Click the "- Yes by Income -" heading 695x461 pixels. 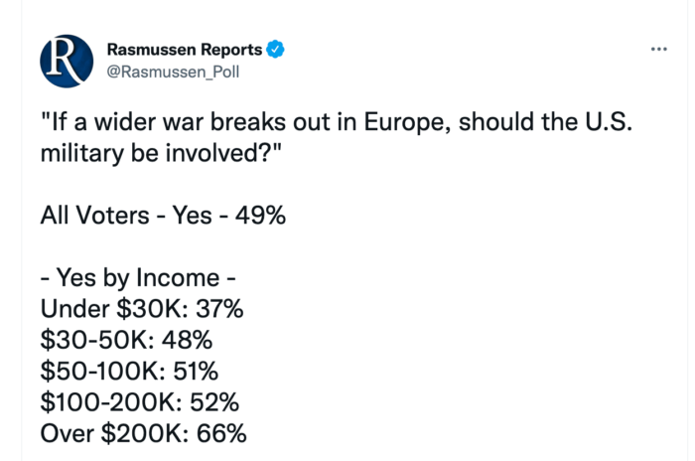[x=138, y=278]
